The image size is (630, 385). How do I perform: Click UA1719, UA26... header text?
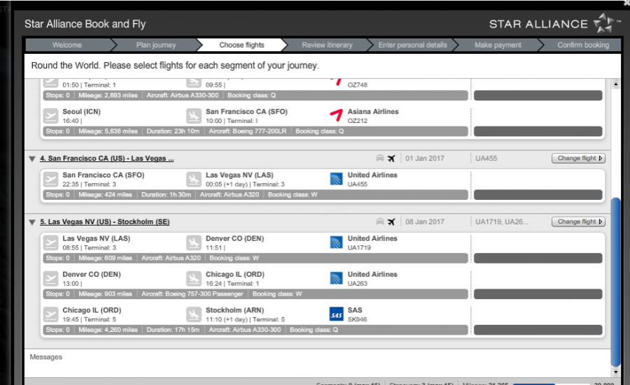click(502, 221)
